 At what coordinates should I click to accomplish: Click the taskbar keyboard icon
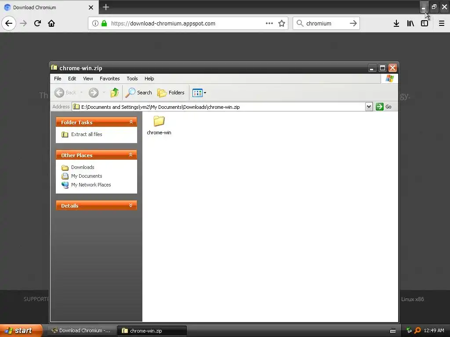pos(393,331)
